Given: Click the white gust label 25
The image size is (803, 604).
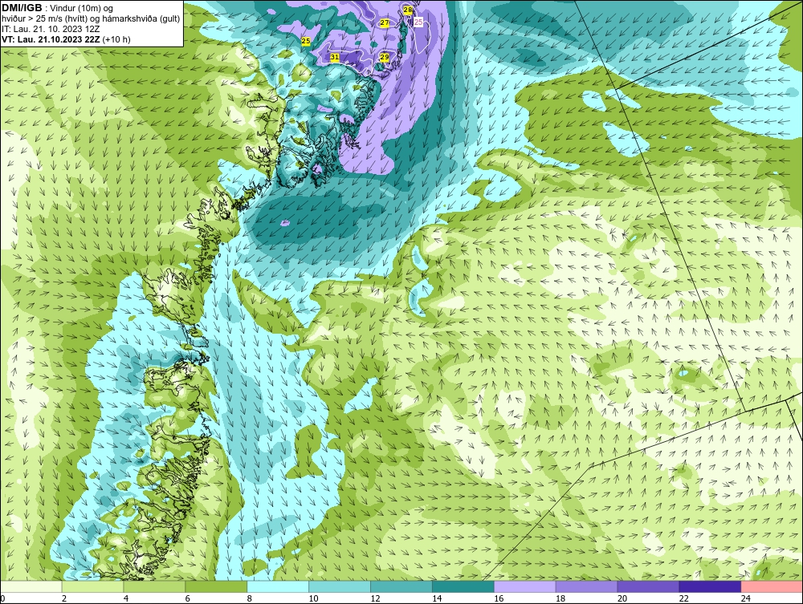Looking at the screenshot, I should 418,22.
